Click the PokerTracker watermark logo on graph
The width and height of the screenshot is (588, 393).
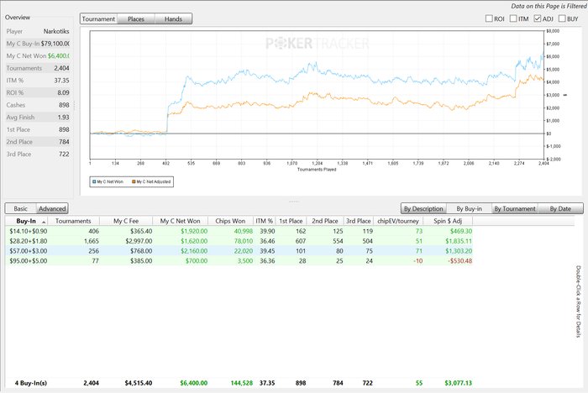(316, 44)
